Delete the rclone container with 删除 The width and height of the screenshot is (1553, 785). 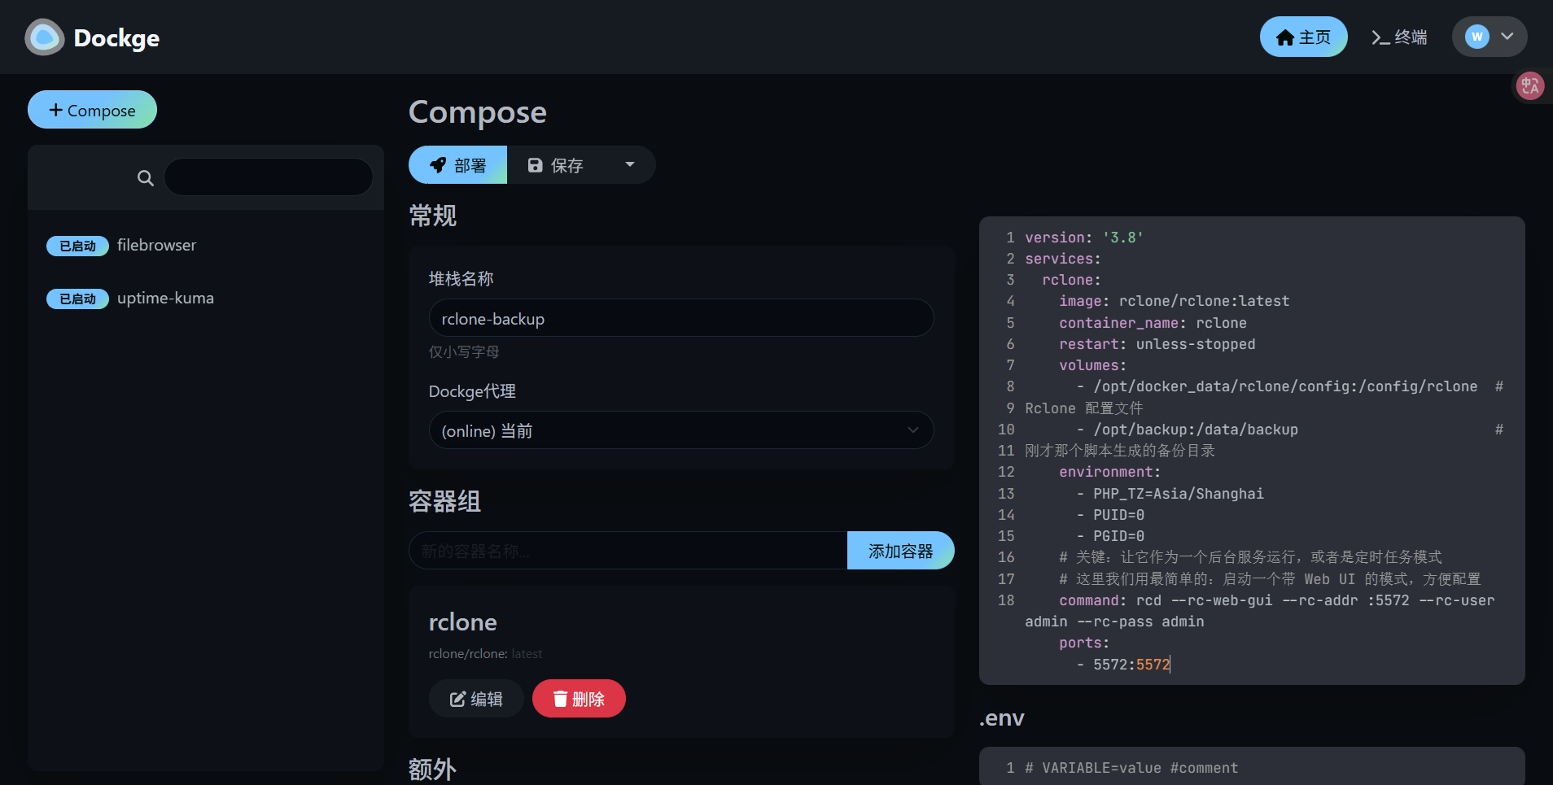click(x=579, y=699)
